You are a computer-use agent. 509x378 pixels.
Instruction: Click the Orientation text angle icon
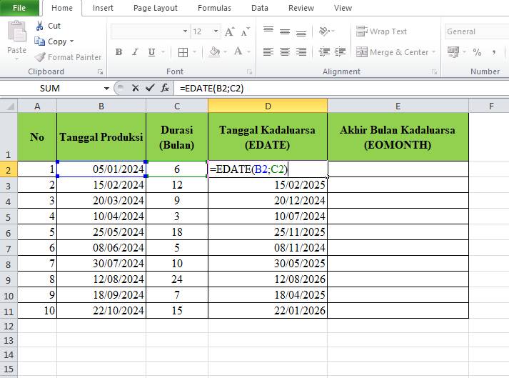click(324, 31)
